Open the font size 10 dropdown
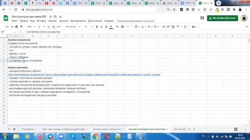 coord(88,27)
